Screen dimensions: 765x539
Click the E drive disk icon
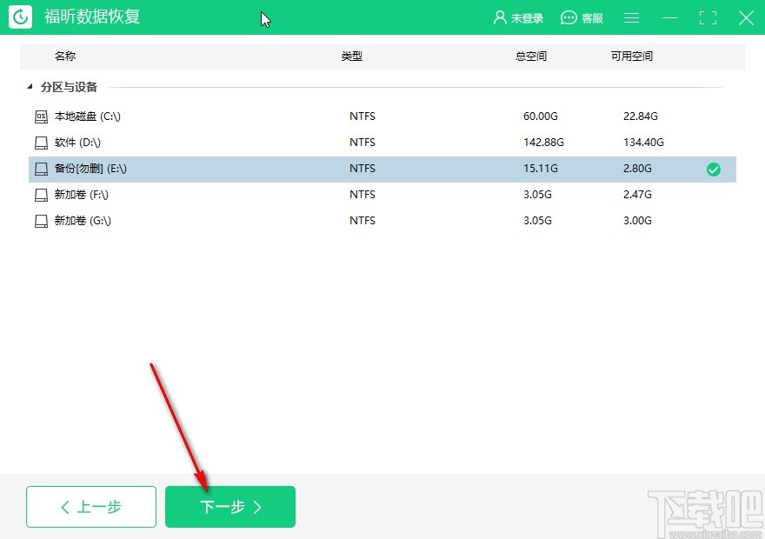pos(42,170)
